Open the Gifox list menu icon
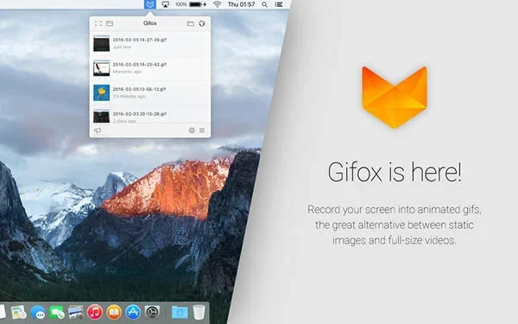Screen dimensions: 518x324 [202, 130]
